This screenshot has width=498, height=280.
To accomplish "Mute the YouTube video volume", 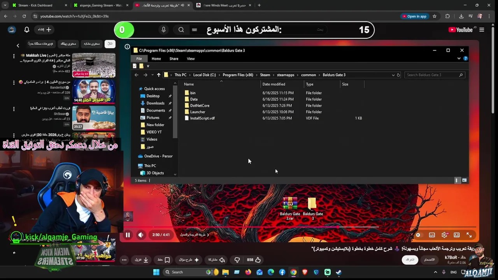I will [141, 235].
